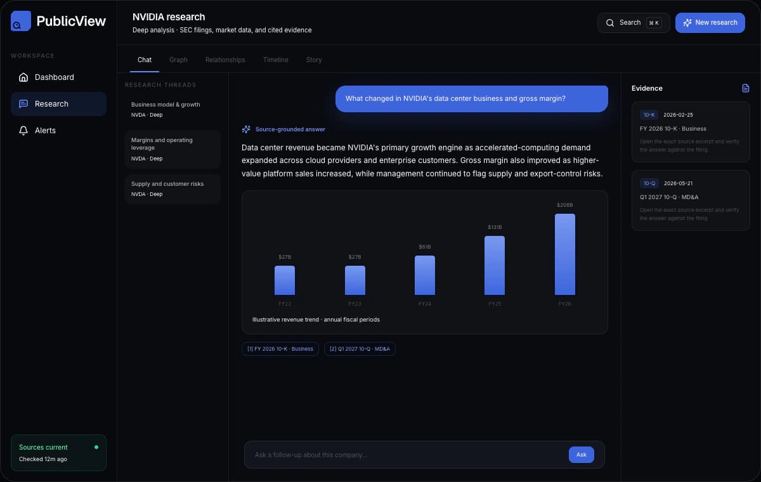Click the Checked 12m ago text
Viewport: 761px width, 482px height.
43,459
